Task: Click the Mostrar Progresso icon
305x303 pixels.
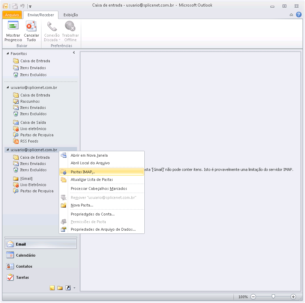Action: pos(13,26)
